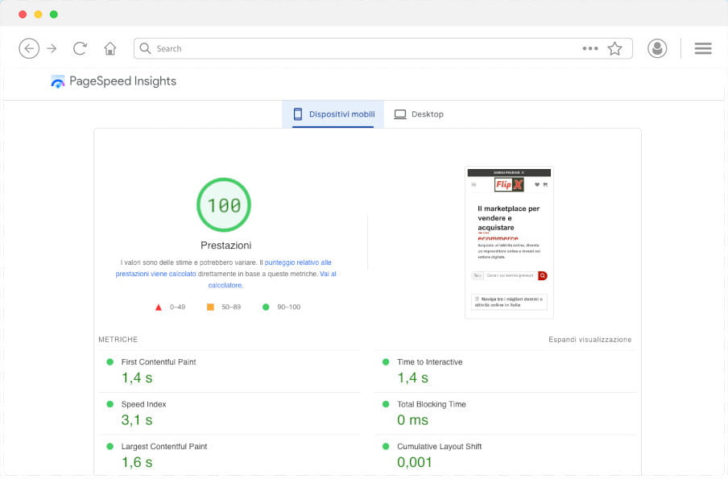Image resolution: width=728 pixels, height=479 pixels.
Task: Go to the browser home icon
Action: (110, 48)
